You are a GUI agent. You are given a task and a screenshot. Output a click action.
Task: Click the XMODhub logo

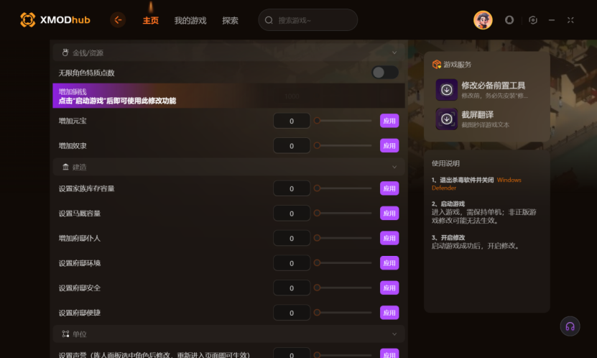pyautogui.click(x=55, y=20)
